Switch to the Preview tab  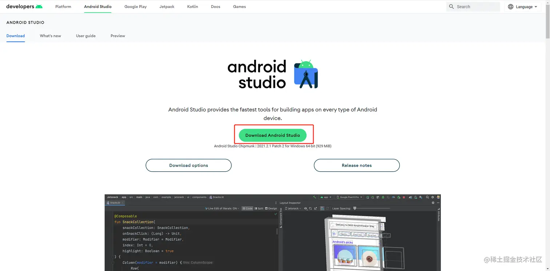(118, 36)
